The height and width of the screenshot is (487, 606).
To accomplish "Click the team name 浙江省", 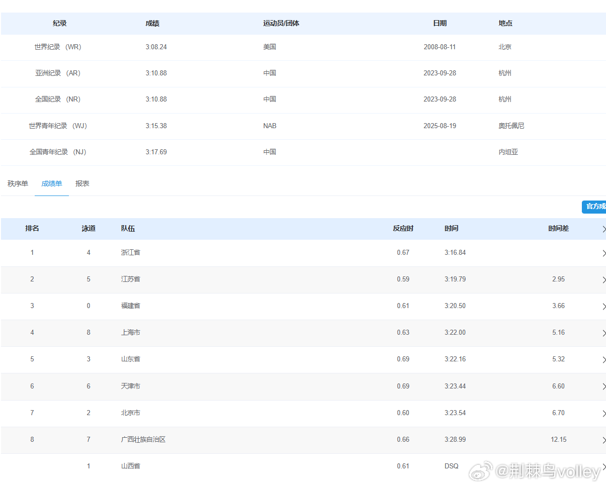I will click(x=130, y=252).
